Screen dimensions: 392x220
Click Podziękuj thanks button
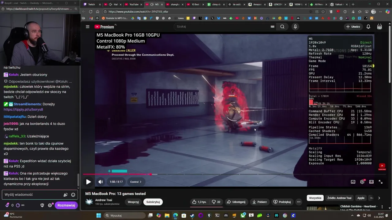coord(282,202)
